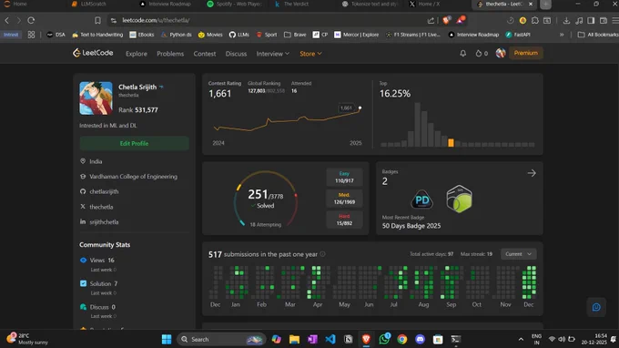619x348 pixels.
Task: Open the chat support icon at bottom right
Action: pyautogui.click(x=596, y=307)
